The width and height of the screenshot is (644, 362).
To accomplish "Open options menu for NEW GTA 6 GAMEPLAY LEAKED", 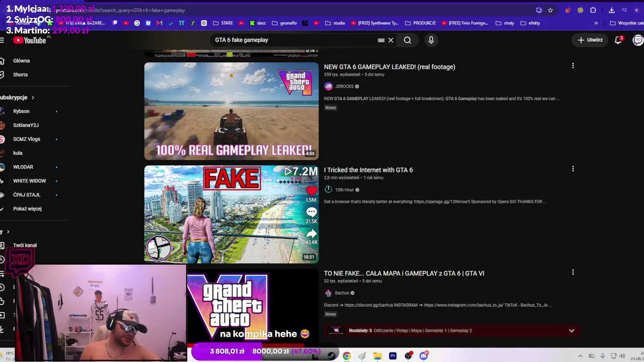I will click(x=573, y=66).
